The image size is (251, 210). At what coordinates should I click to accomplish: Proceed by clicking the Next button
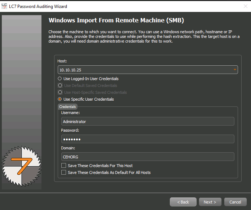click(x=210, y=202)
